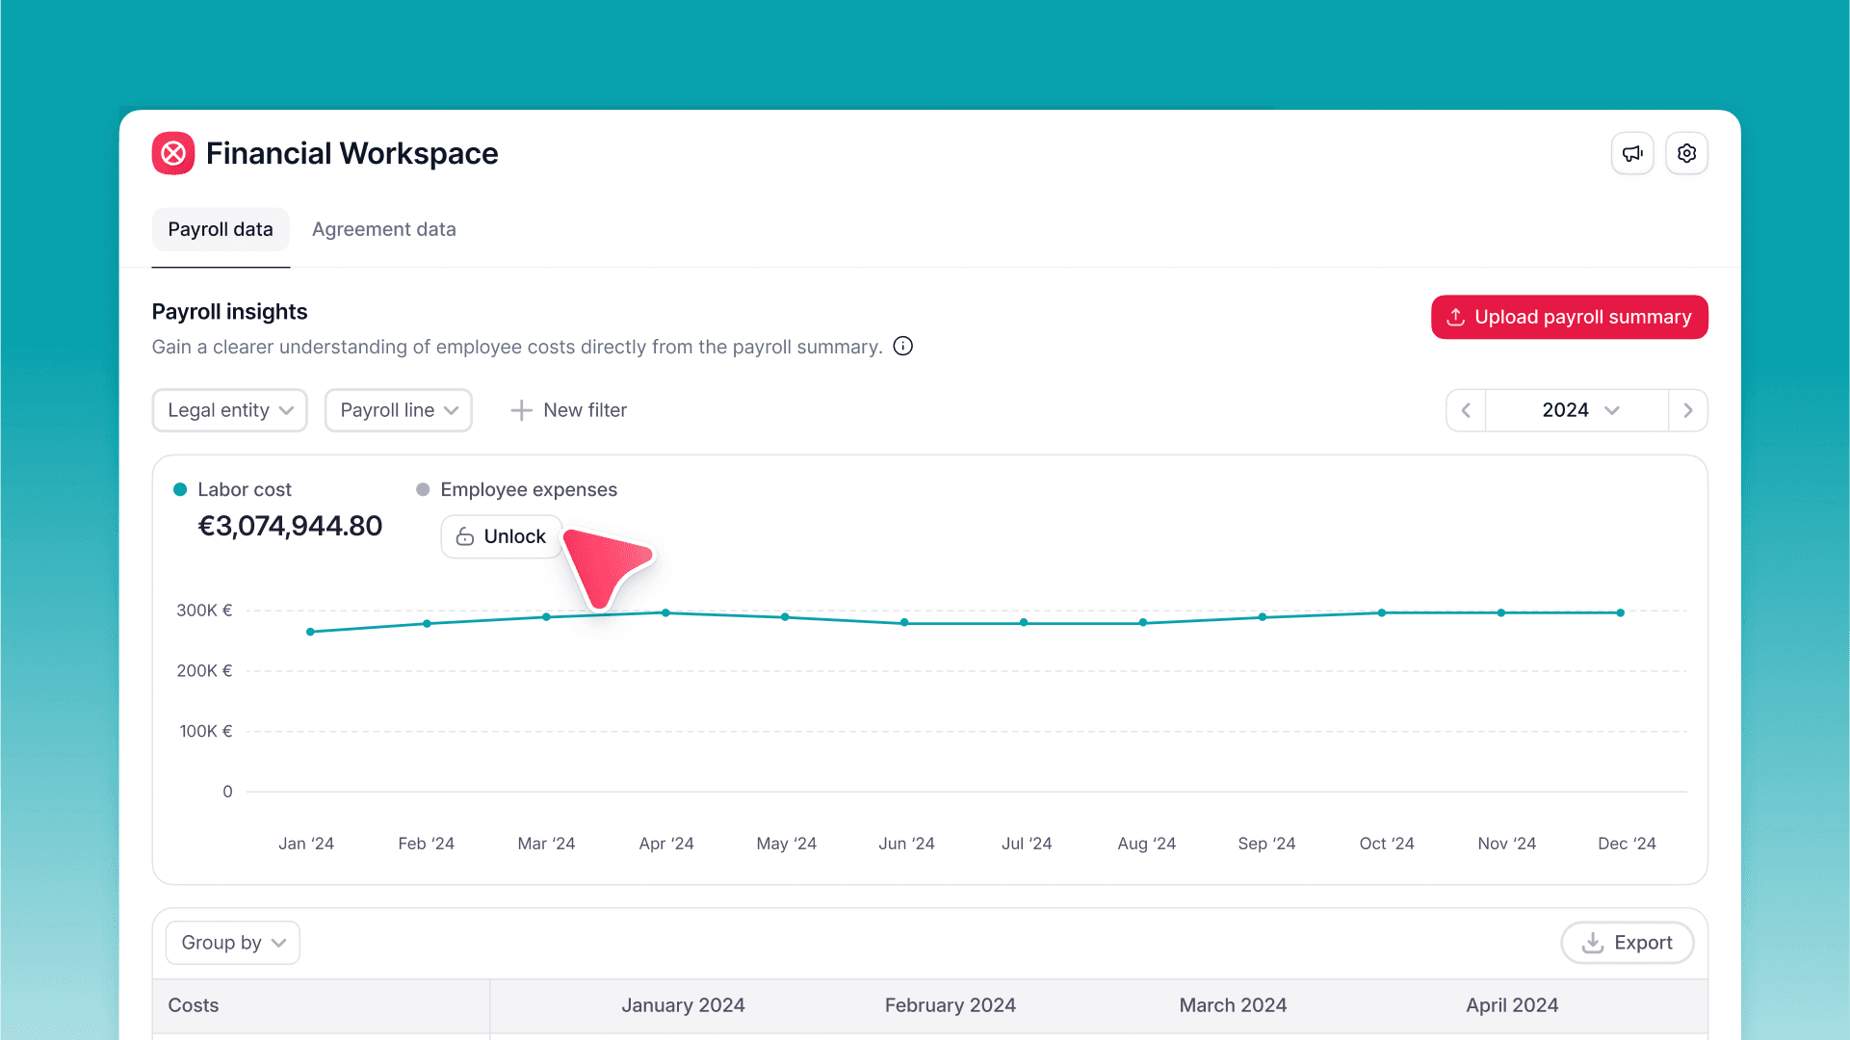Click the padlock icon on the Unlock button
The width and height of the screenshot is (1850, 1040).
465,536
